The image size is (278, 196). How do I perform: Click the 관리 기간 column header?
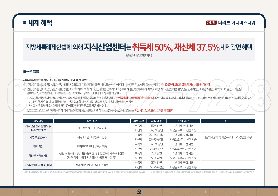click(183, 121)
